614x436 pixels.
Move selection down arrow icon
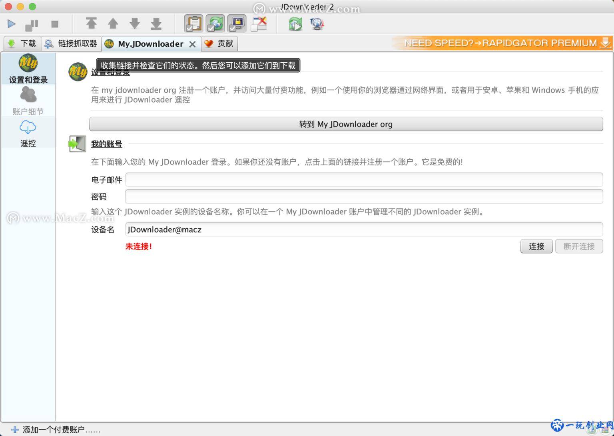[x=135, y=24]
